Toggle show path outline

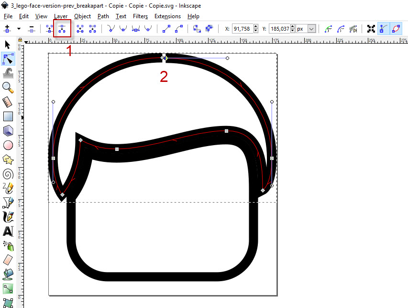(x=396, y=29)
